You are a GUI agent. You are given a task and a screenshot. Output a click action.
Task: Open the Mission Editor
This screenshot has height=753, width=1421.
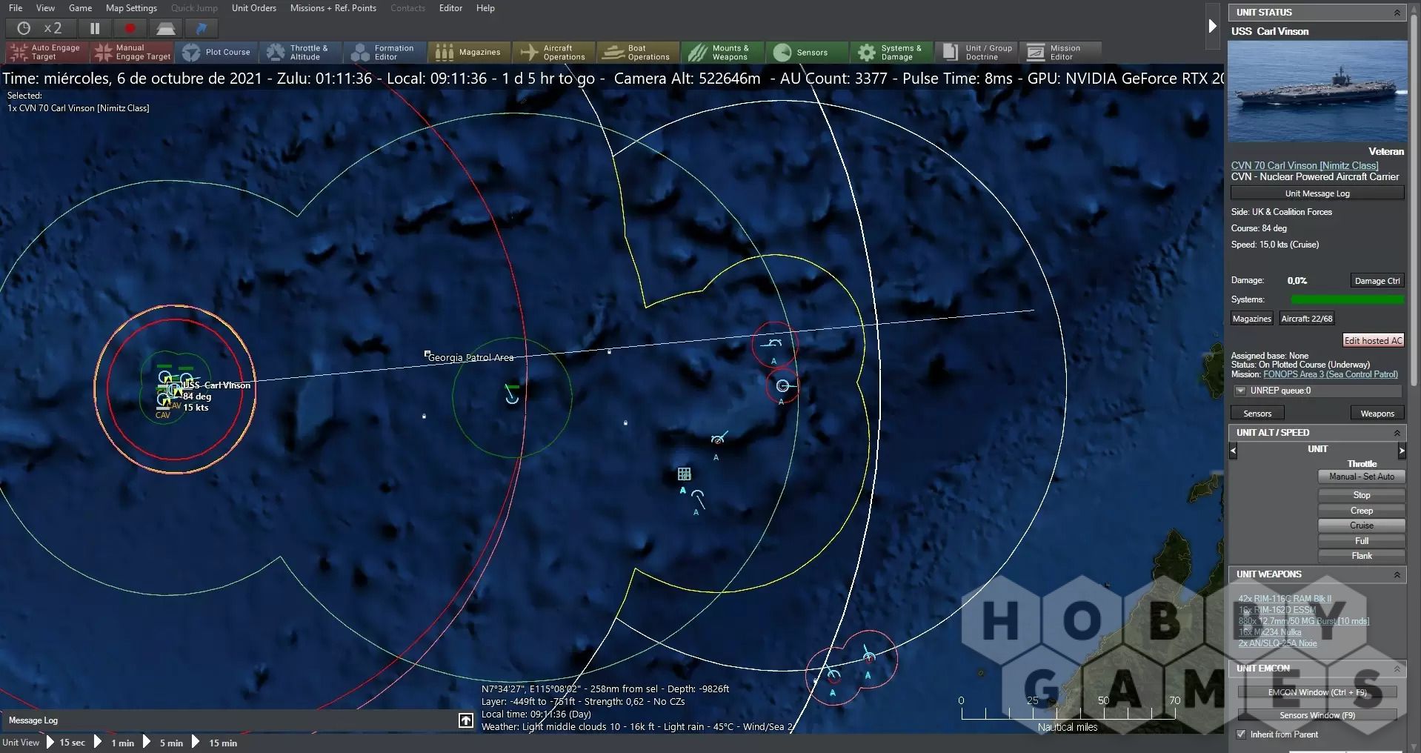pyautogui.click(x=1061, y=52)
